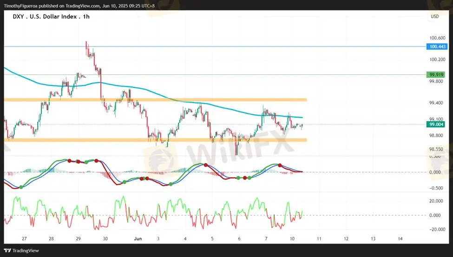Screen dimensions: 453x257
Task: Click the -20.000 oscillator axis label
Action: (436, 229)
